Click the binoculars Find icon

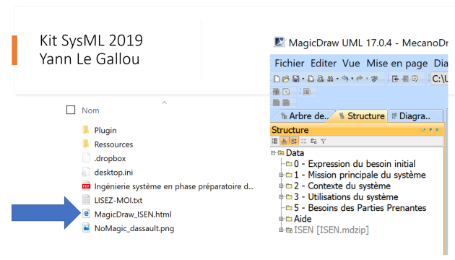click(x=330, y=79)
